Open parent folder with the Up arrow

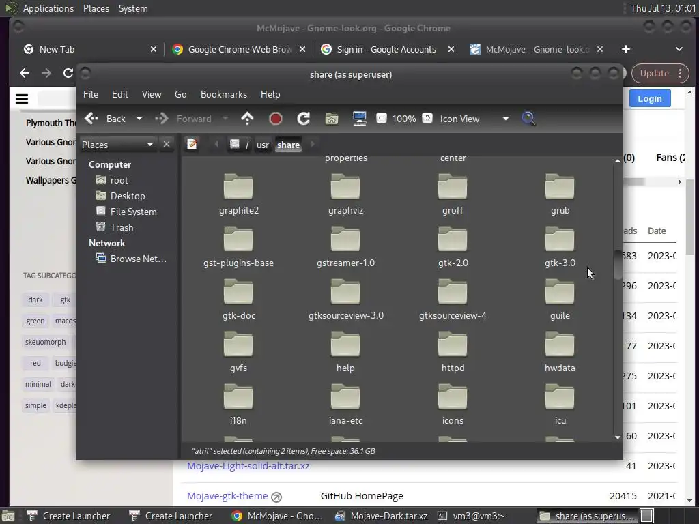pyautogui.click(x=247, y=119)
